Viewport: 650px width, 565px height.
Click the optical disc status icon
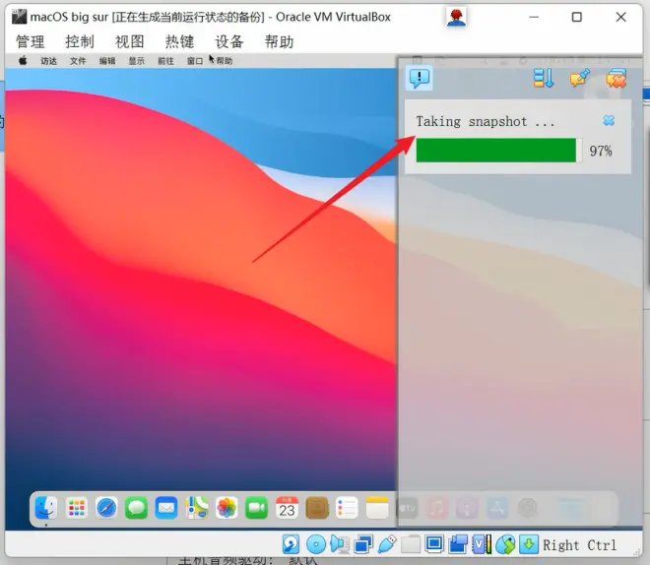316,544
